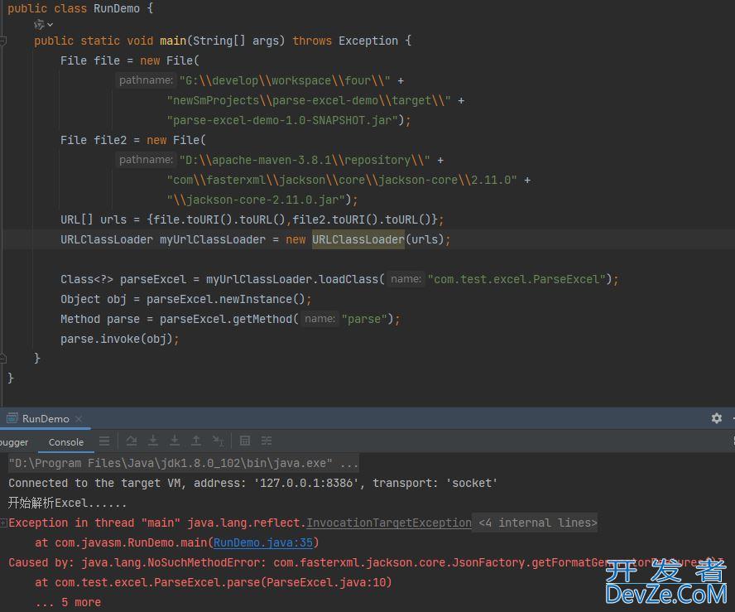Select the RunDemo session tab
The height and width of the screenshot is (612, 735).
click(46, 419)
